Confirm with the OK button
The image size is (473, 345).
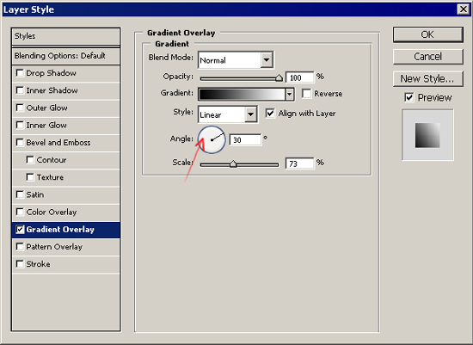tap(427, 34)
